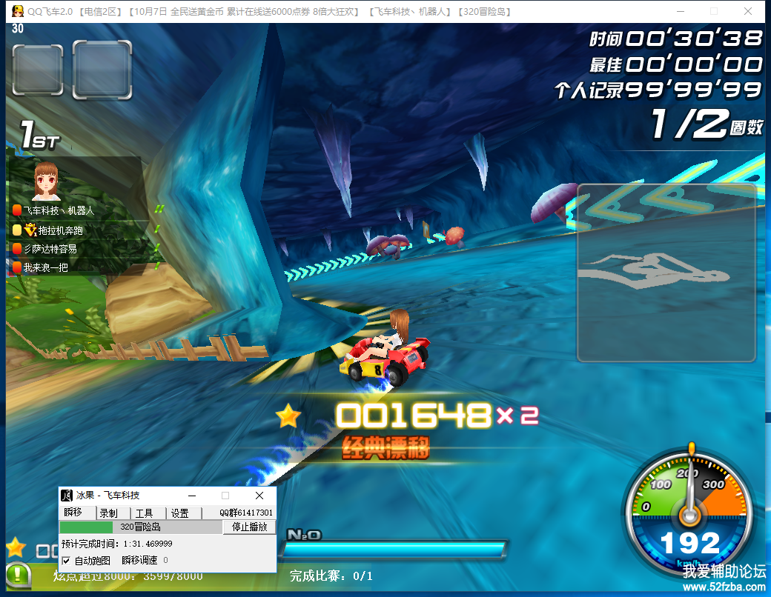Click the QQ飞车 title bar app icon
Viewport: 771px width, 597px height.
[18, 11]
